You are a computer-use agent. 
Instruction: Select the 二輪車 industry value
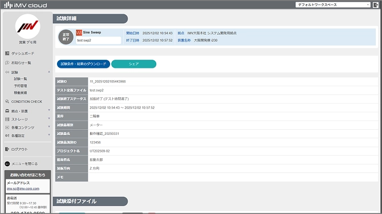pyautogui.click(x=95, y=116)
